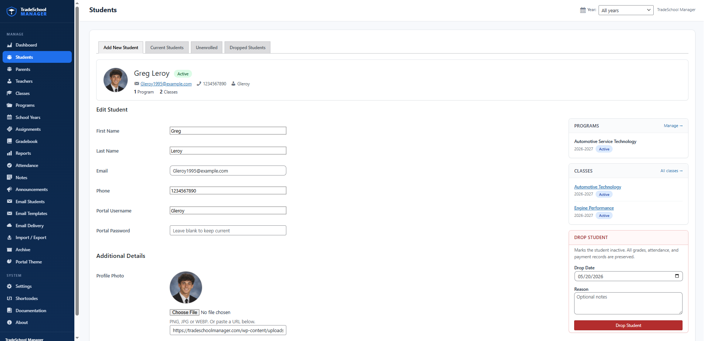Click the TradeSchool Manager user label
704x341 pixels.
(x=676, y=10)
